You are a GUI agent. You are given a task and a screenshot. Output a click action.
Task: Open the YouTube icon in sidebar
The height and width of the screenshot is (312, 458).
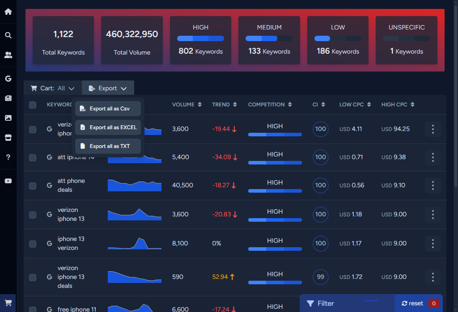tap(8, 181)
